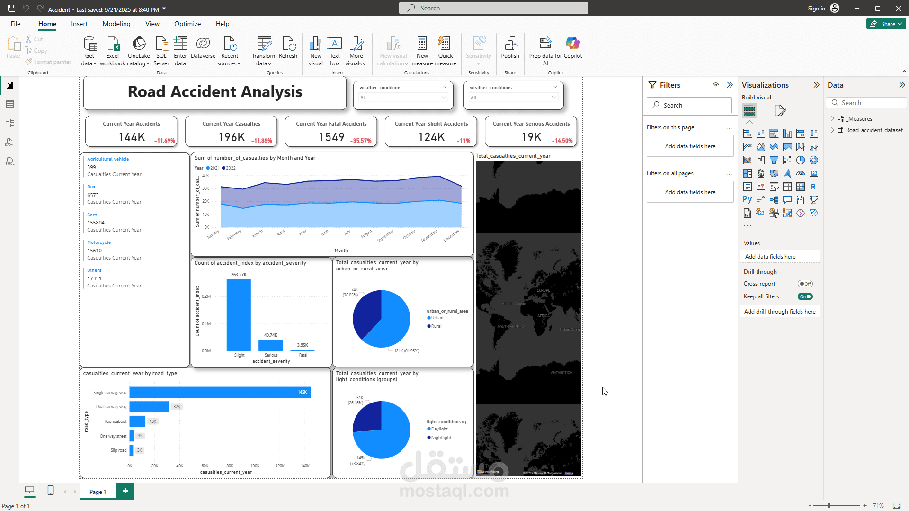This screenshot has height=511, width=909.
Task: Click the top Search box
Action: [x=494, y=8]
